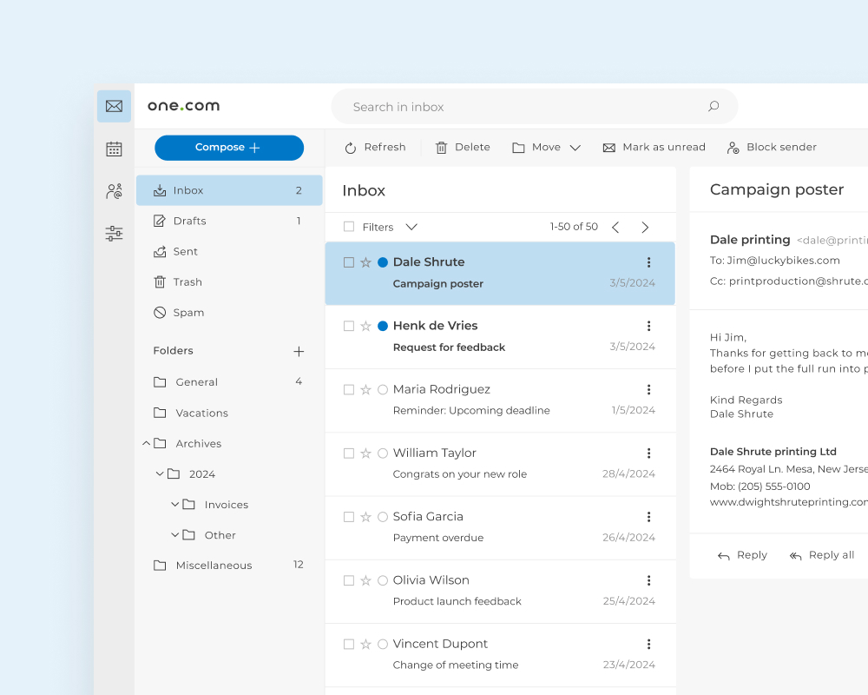Open more options for Olivia Wilson email
The width and height of the screenshot is (868, 695).
tap(648, 580)
